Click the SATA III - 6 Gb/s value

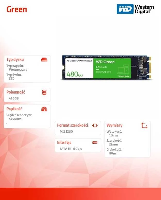[71, 149]
